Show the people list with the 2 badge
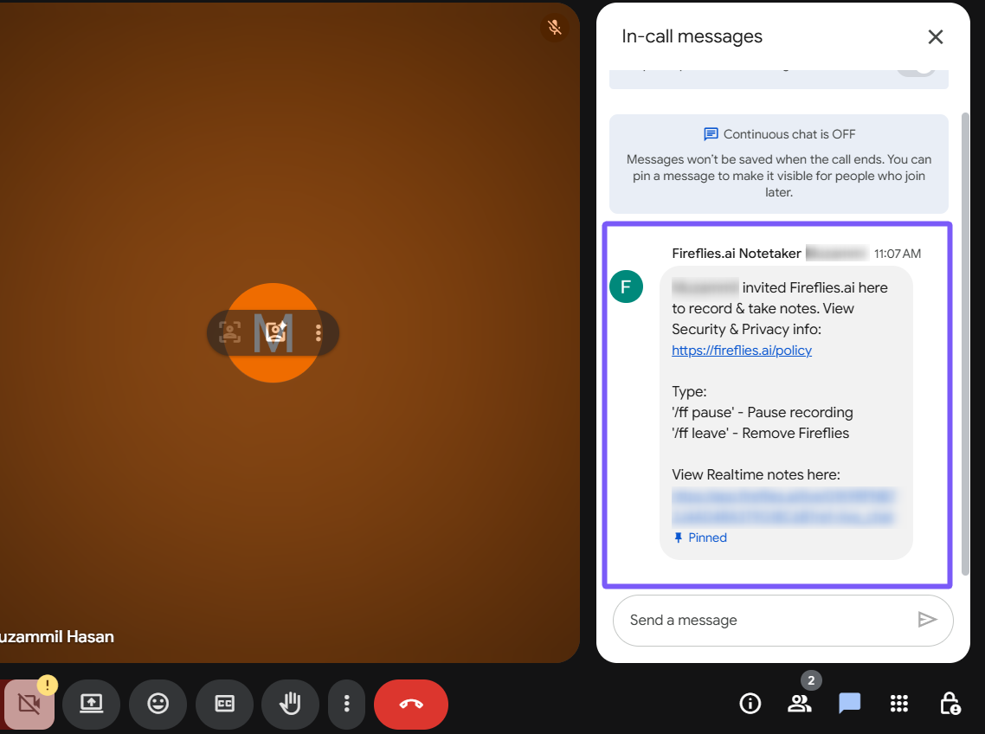Screen dimensions: 985x734 click(800, 703)
